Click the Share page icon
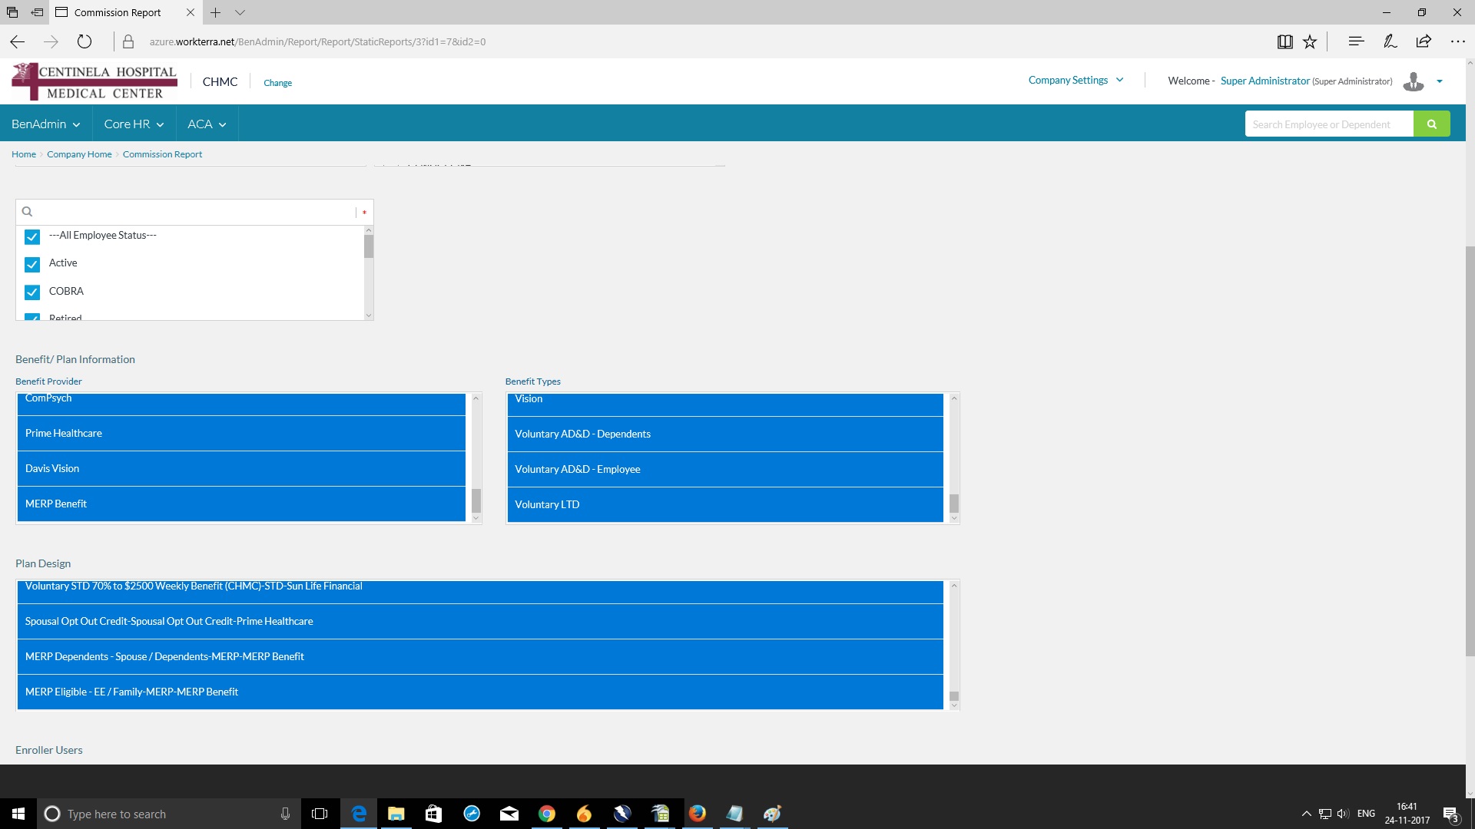This screenshot has height=829, width=1475. point(1424,41)
